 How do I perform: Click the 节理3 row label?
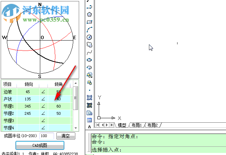point(9,121)
